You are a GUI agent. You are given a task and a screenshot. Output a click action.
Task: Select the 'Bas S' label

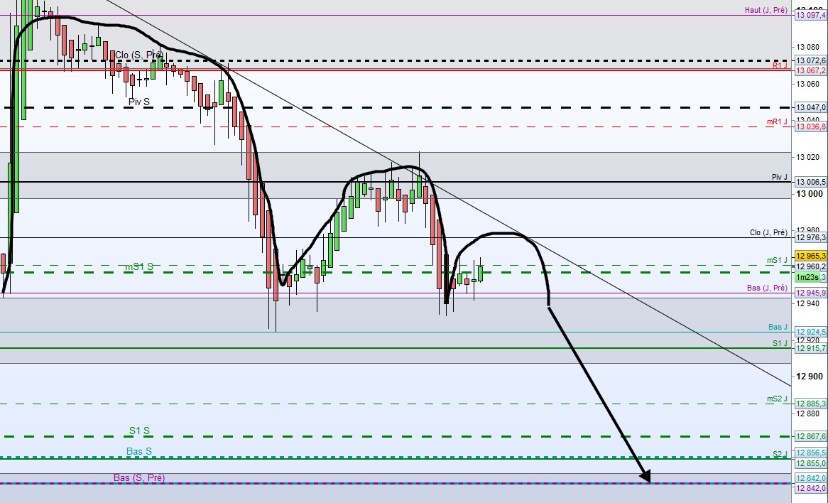coord(139,451)
